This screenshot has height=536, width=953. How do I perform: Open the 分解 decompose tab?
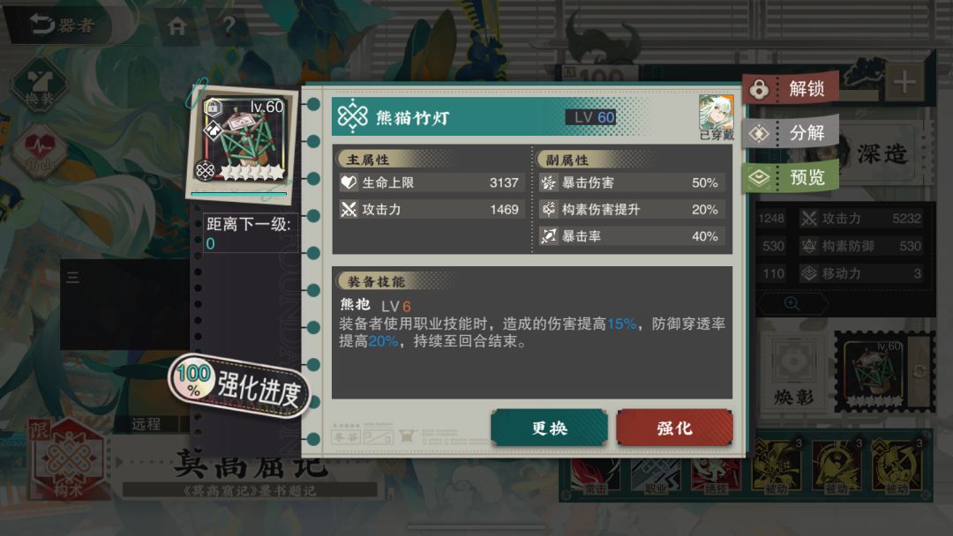(x=791, y=133)
